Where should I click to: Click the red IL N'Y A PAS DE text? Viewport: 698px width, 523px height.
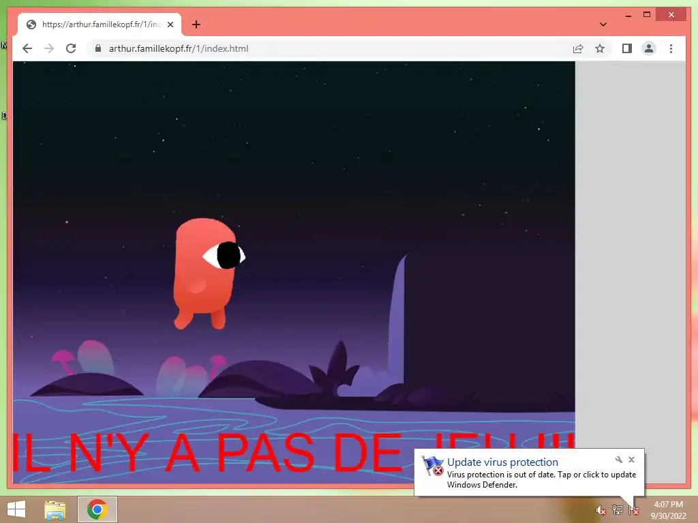pyautogui.click(x=207, y=453)
